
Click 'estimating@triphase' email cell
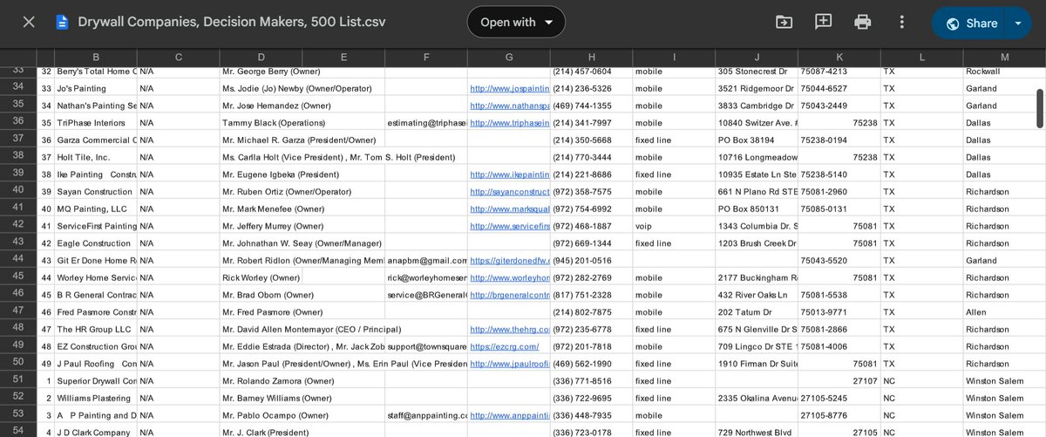426,123
